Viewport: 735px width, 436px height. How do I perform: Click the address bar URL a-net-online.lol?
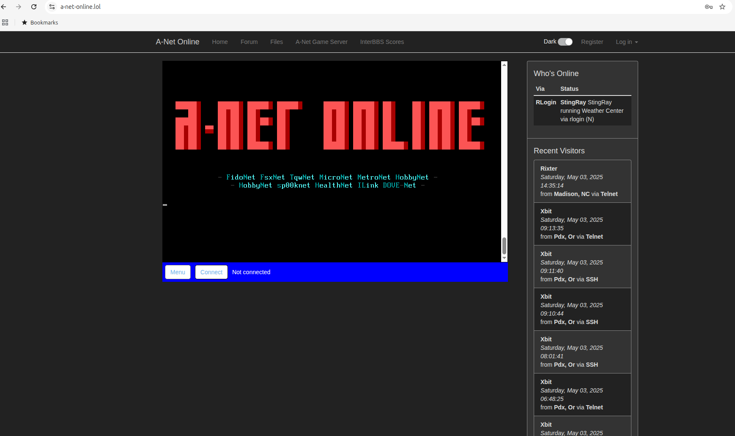pos(80,7)
